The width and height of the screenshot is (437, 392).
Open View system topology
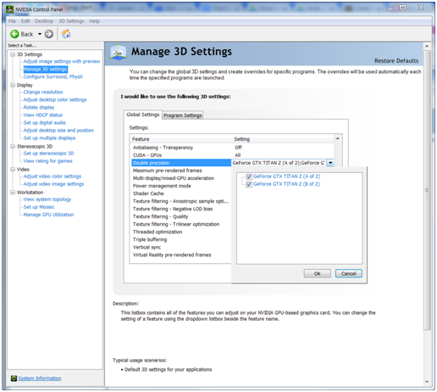point(47,199)
